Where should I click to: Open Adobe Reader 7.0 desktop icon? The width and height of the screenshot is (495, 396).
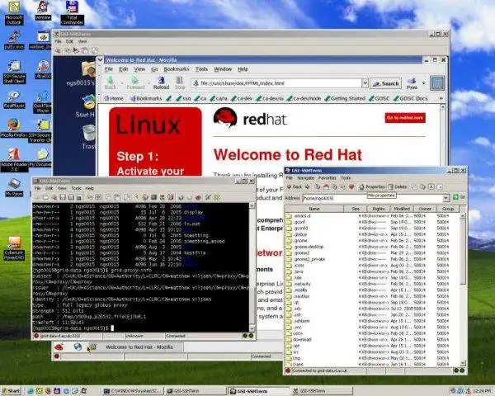(14, 159)
